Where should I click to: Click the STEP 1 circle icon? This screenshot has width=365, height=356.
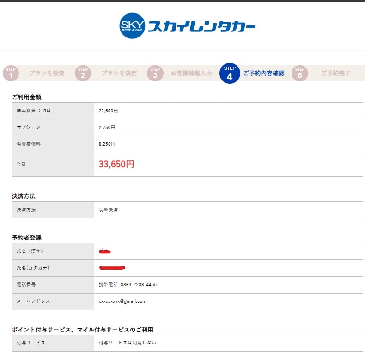11,73
